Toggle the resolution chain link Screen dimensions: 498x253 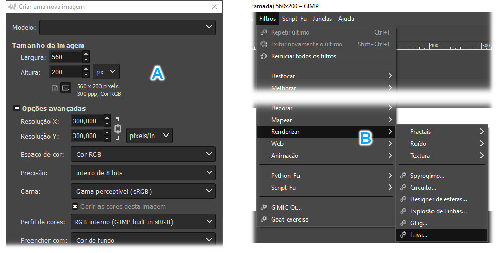pyautogui.click(x=118, y=128)
